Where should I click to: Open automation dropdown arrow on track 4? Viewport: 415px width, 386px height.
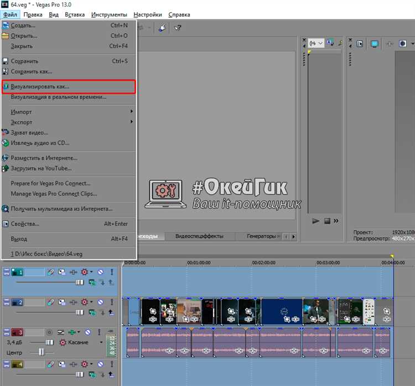[x=91, y=364]
